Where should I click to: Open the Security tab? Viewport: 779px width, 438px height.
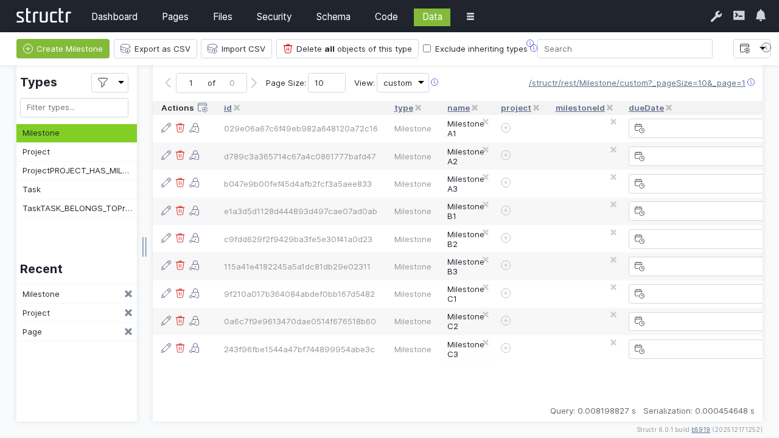[274, 16]
